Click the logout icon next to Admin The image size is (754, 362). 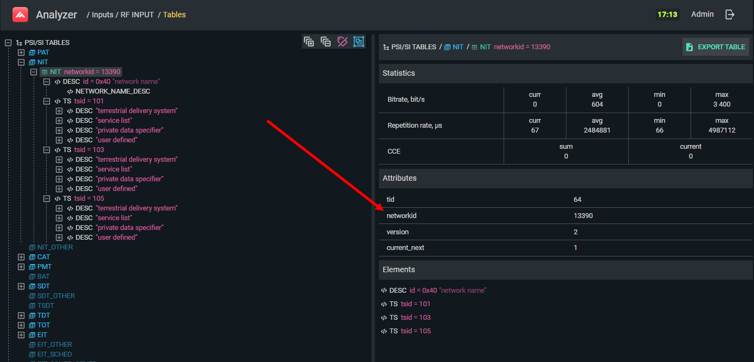730,15
